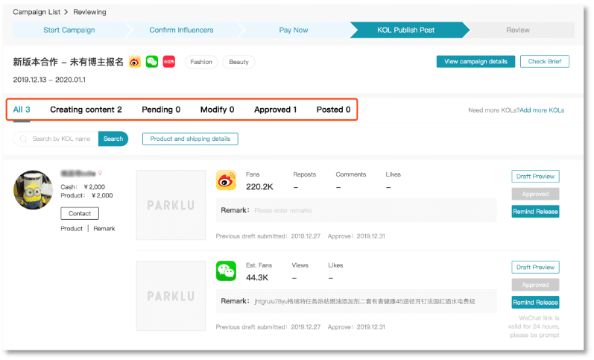Click the magnifier icon in KOL search box

[25, 139]
